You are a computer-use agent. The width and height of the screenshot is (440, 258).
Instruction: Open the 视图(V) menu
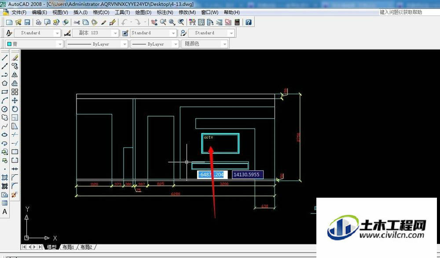(60, 12)
